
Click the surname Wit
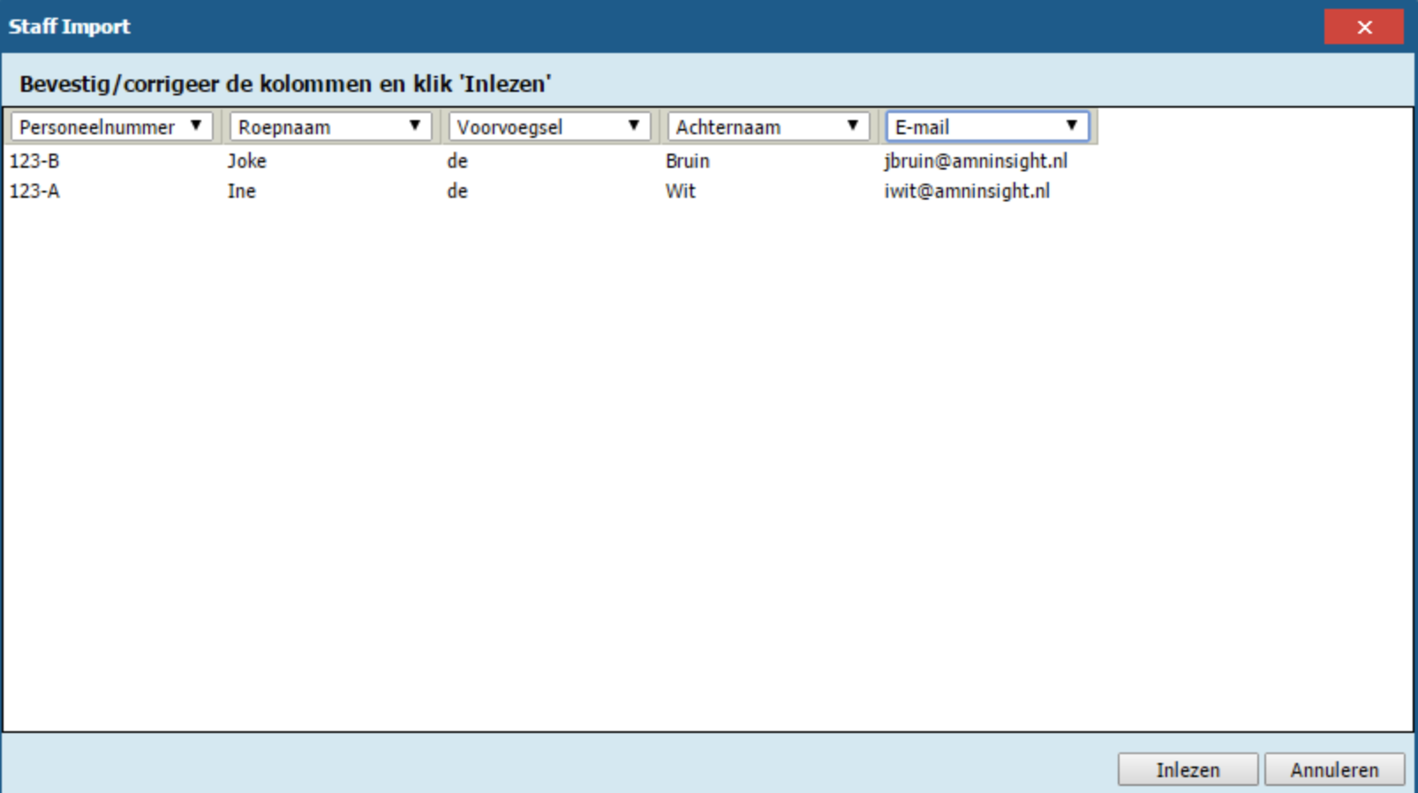(x=680, y=192)
